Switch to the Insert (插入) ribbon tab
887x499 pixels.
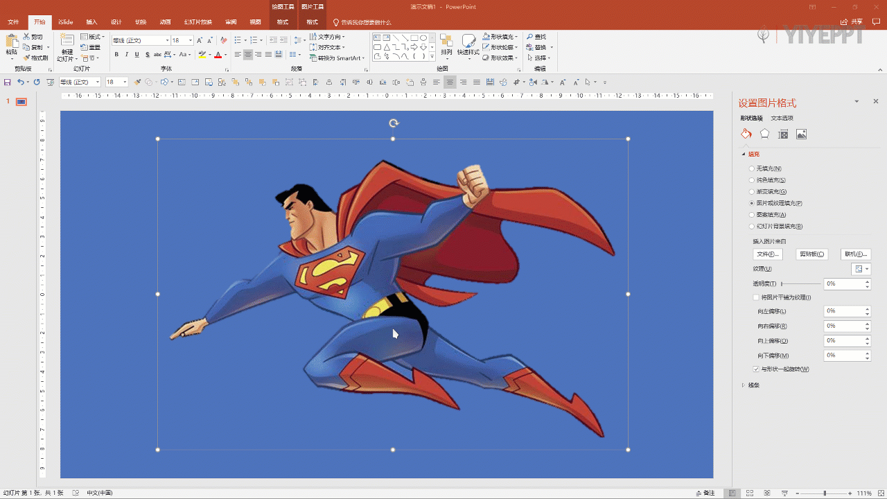tap(91, 22)
